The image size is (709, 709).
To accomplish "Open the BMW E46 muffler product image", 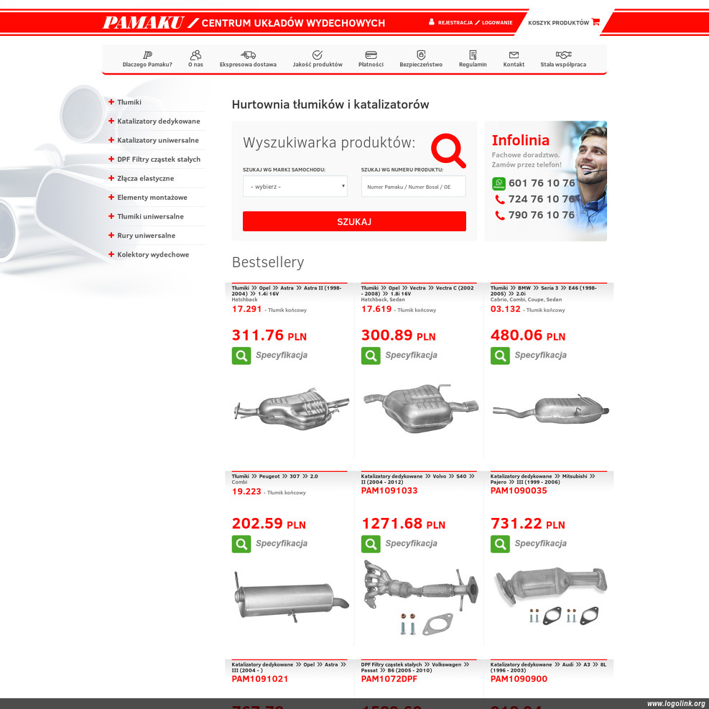I will (x=551, y=409).
